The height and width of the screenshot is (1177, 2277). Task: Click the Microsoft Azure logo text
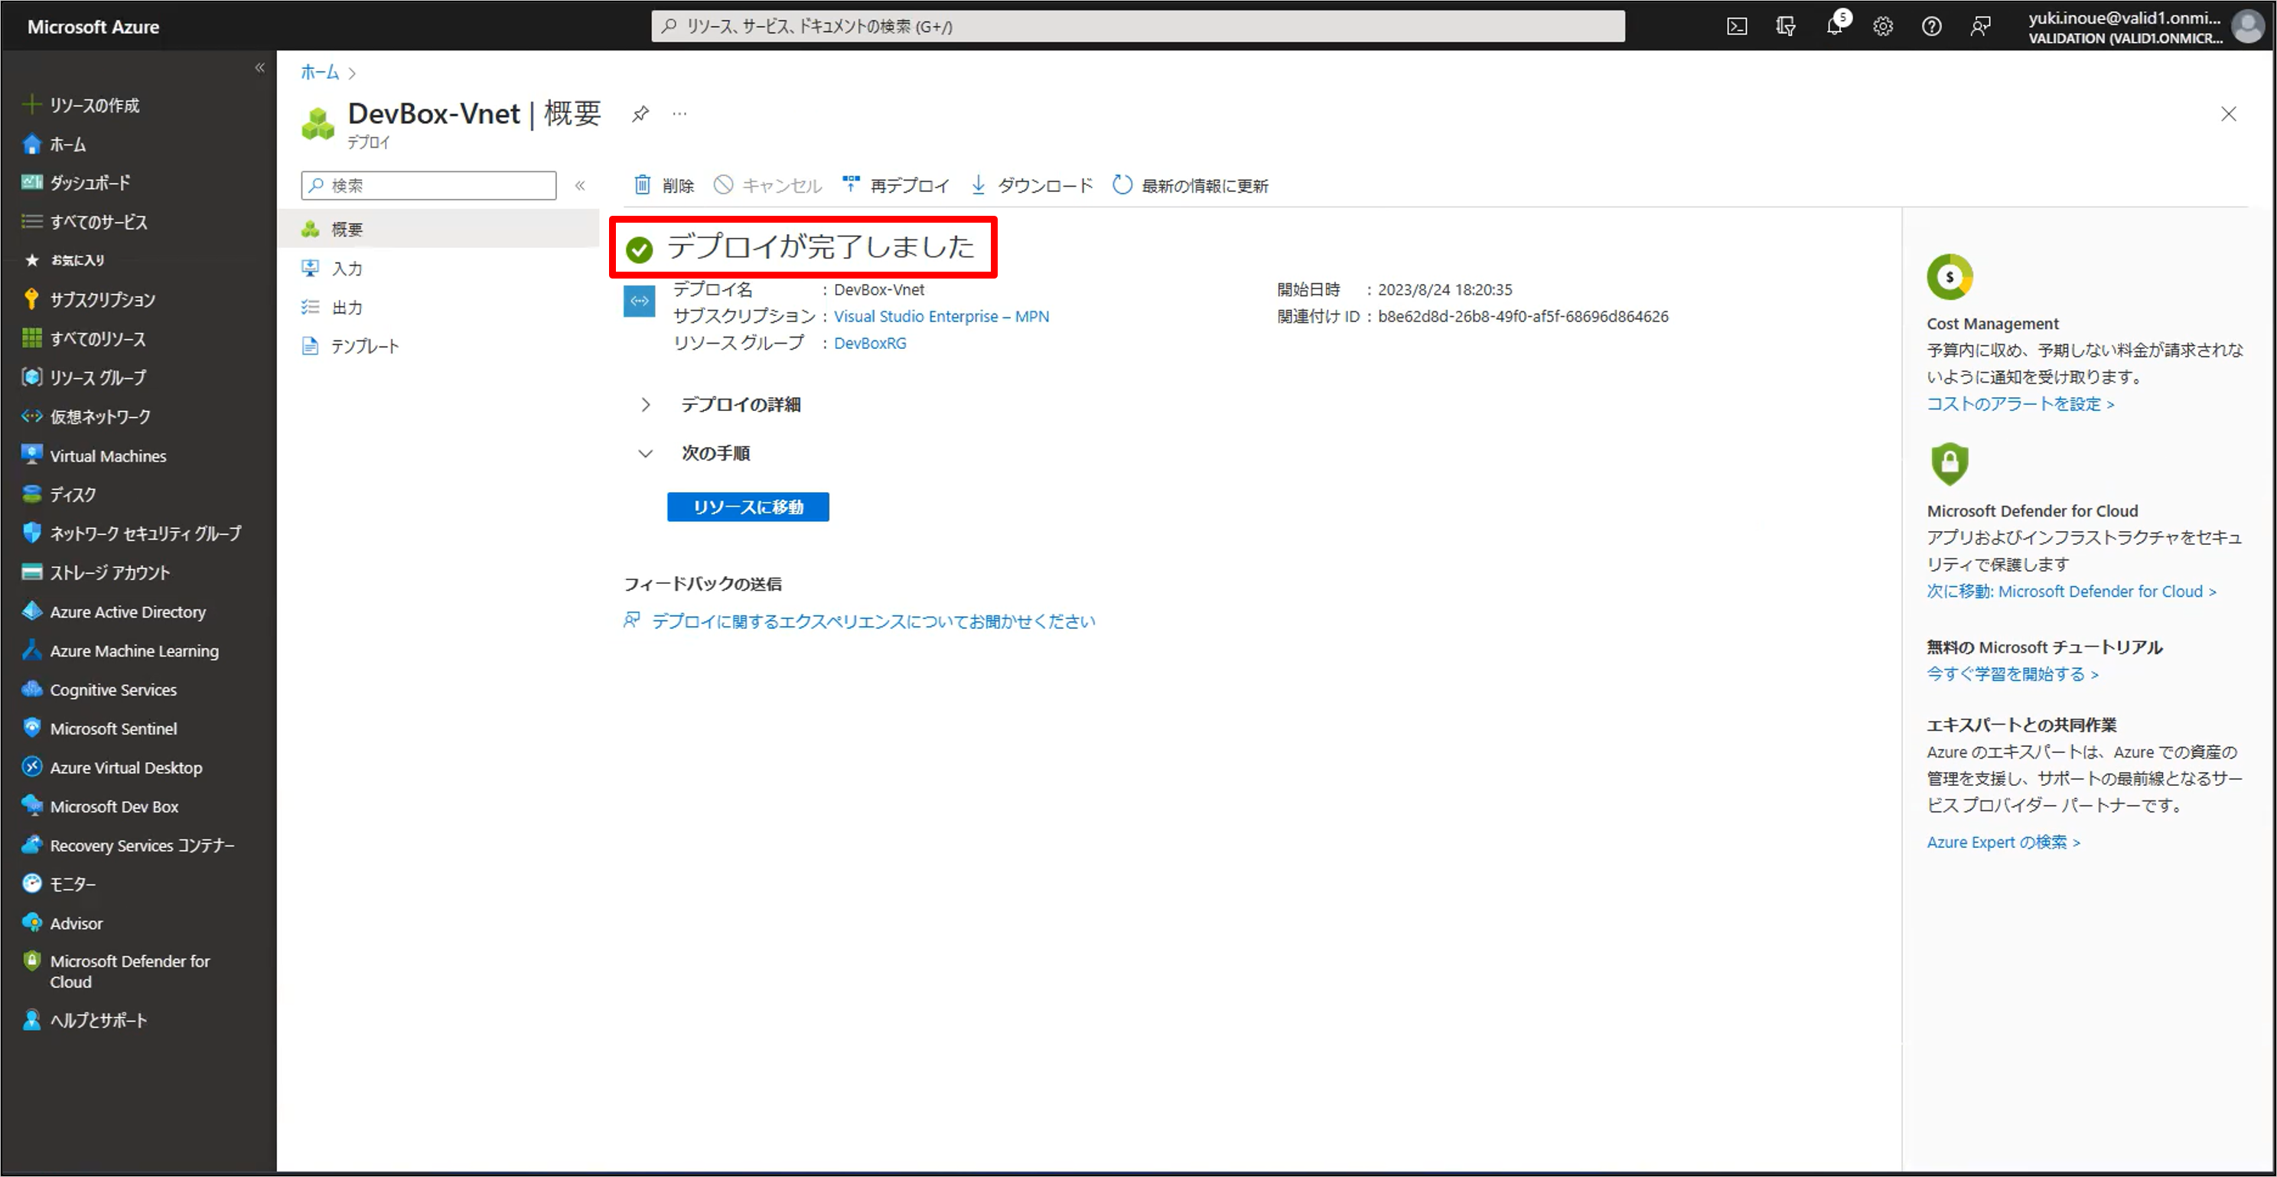93,27
